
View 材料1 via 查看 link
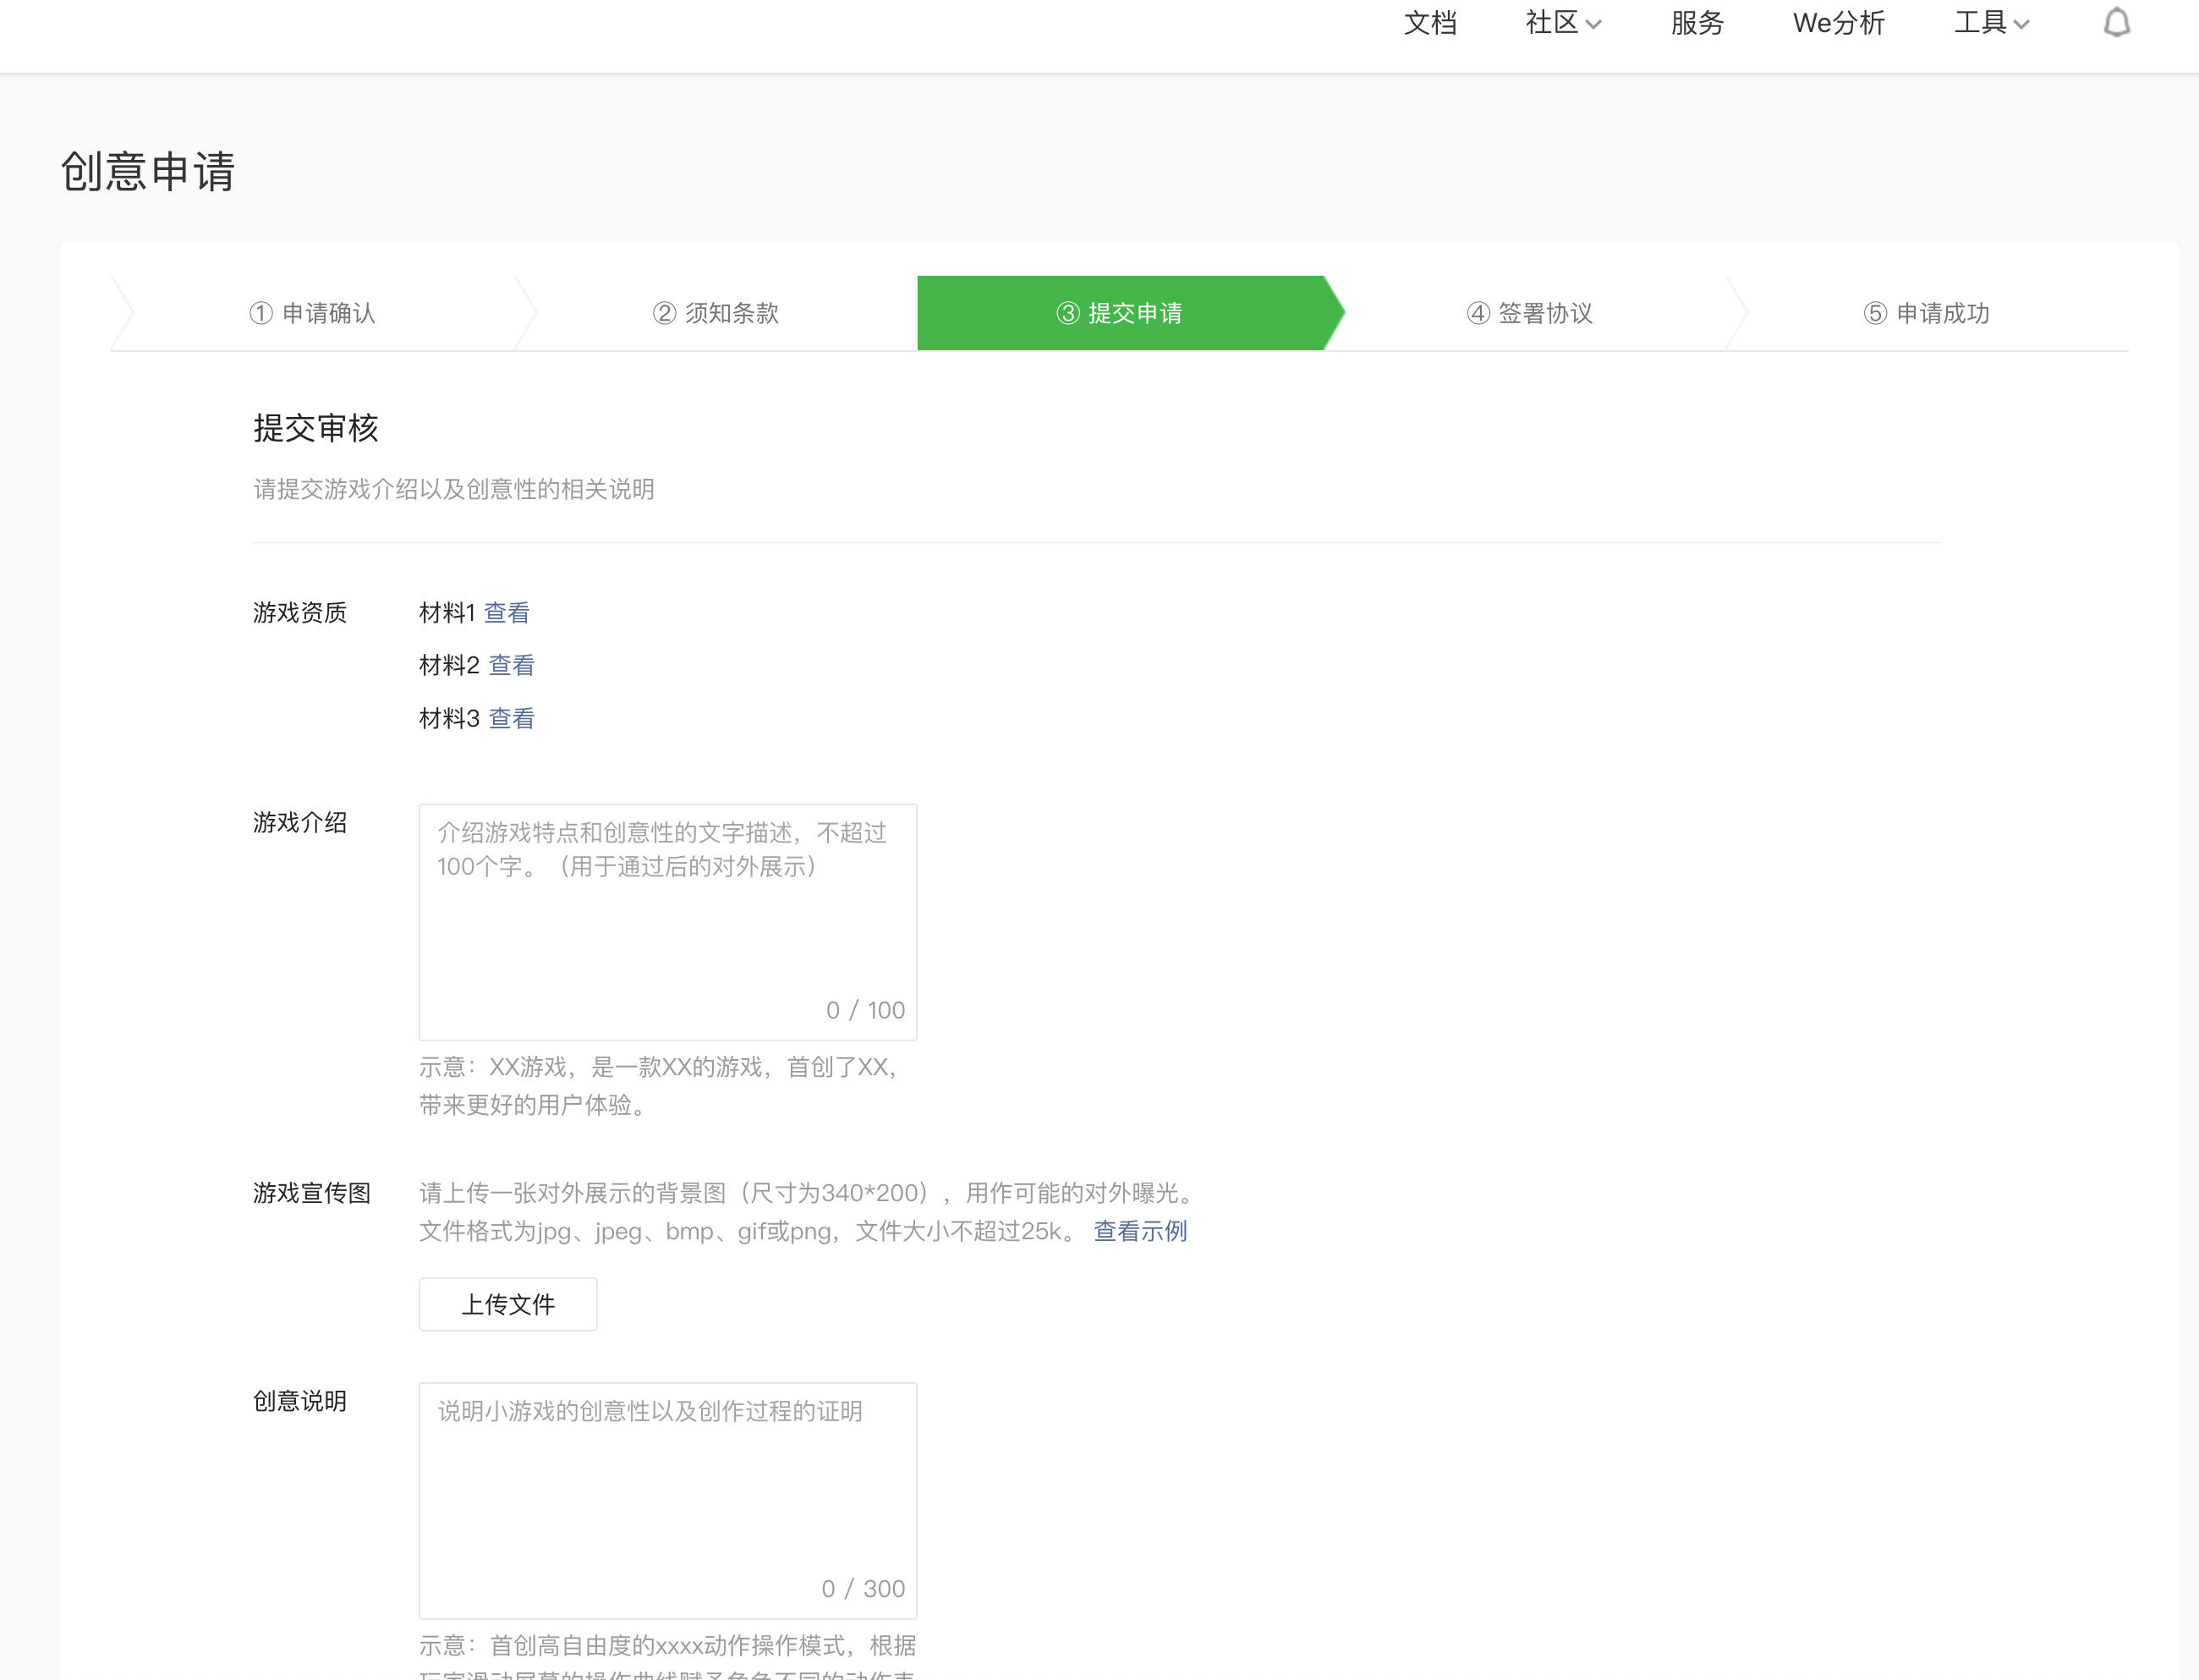click(x=507, y=613)
